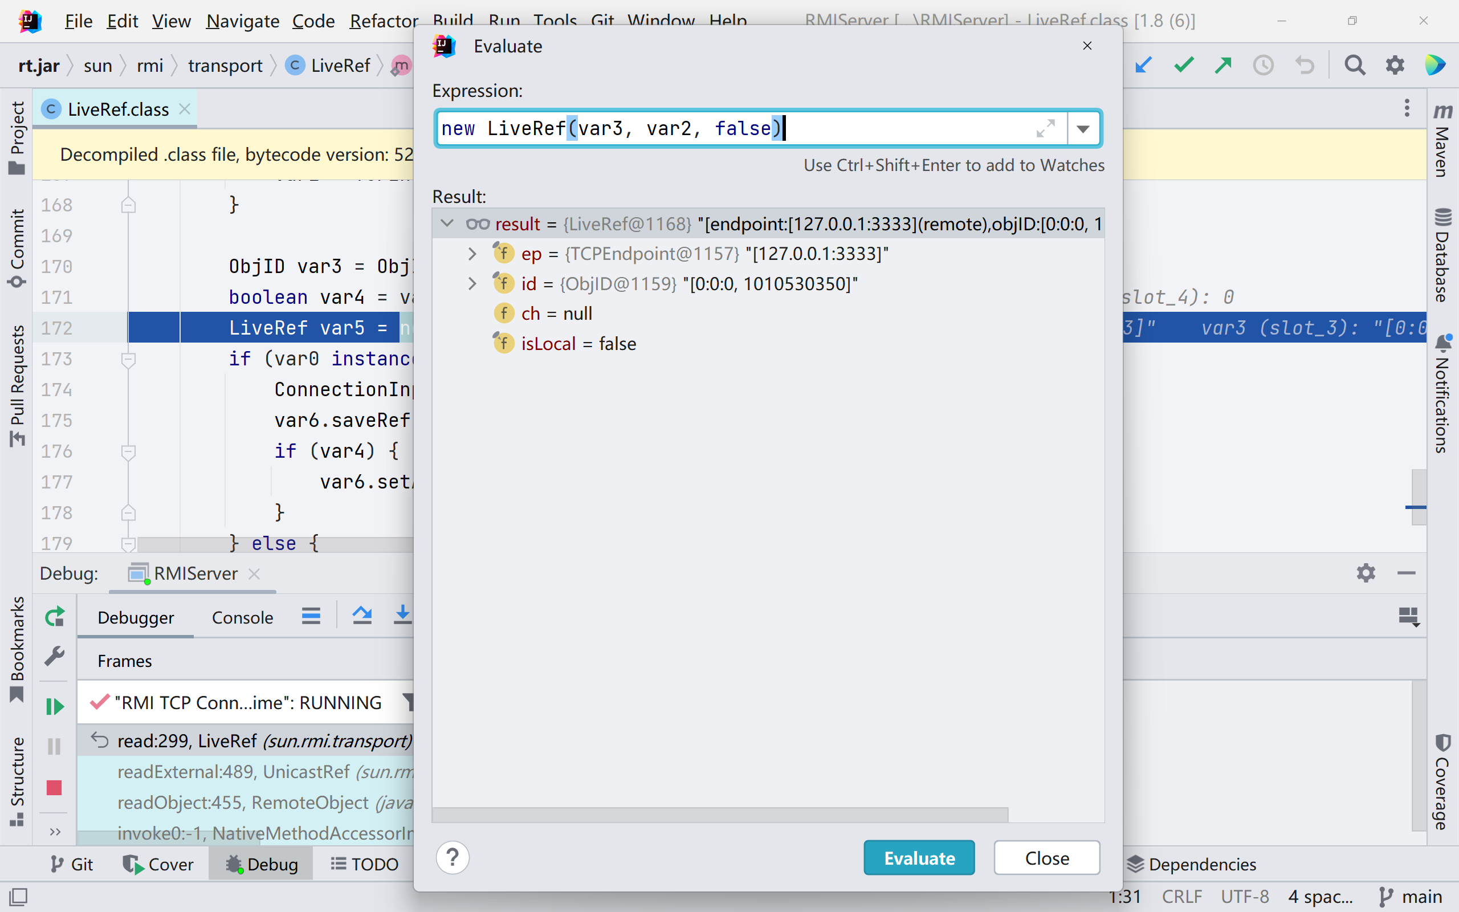
Task: Click the Git Commit checkmark icon
Action: point(1184,65)
